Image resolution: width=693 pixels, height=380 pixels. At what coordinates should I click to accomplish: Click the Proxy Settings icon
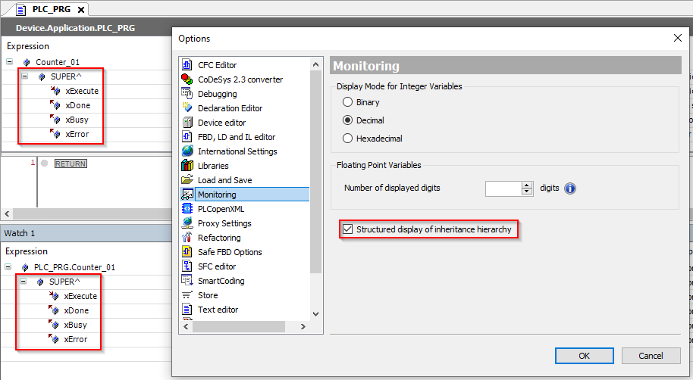187,223
